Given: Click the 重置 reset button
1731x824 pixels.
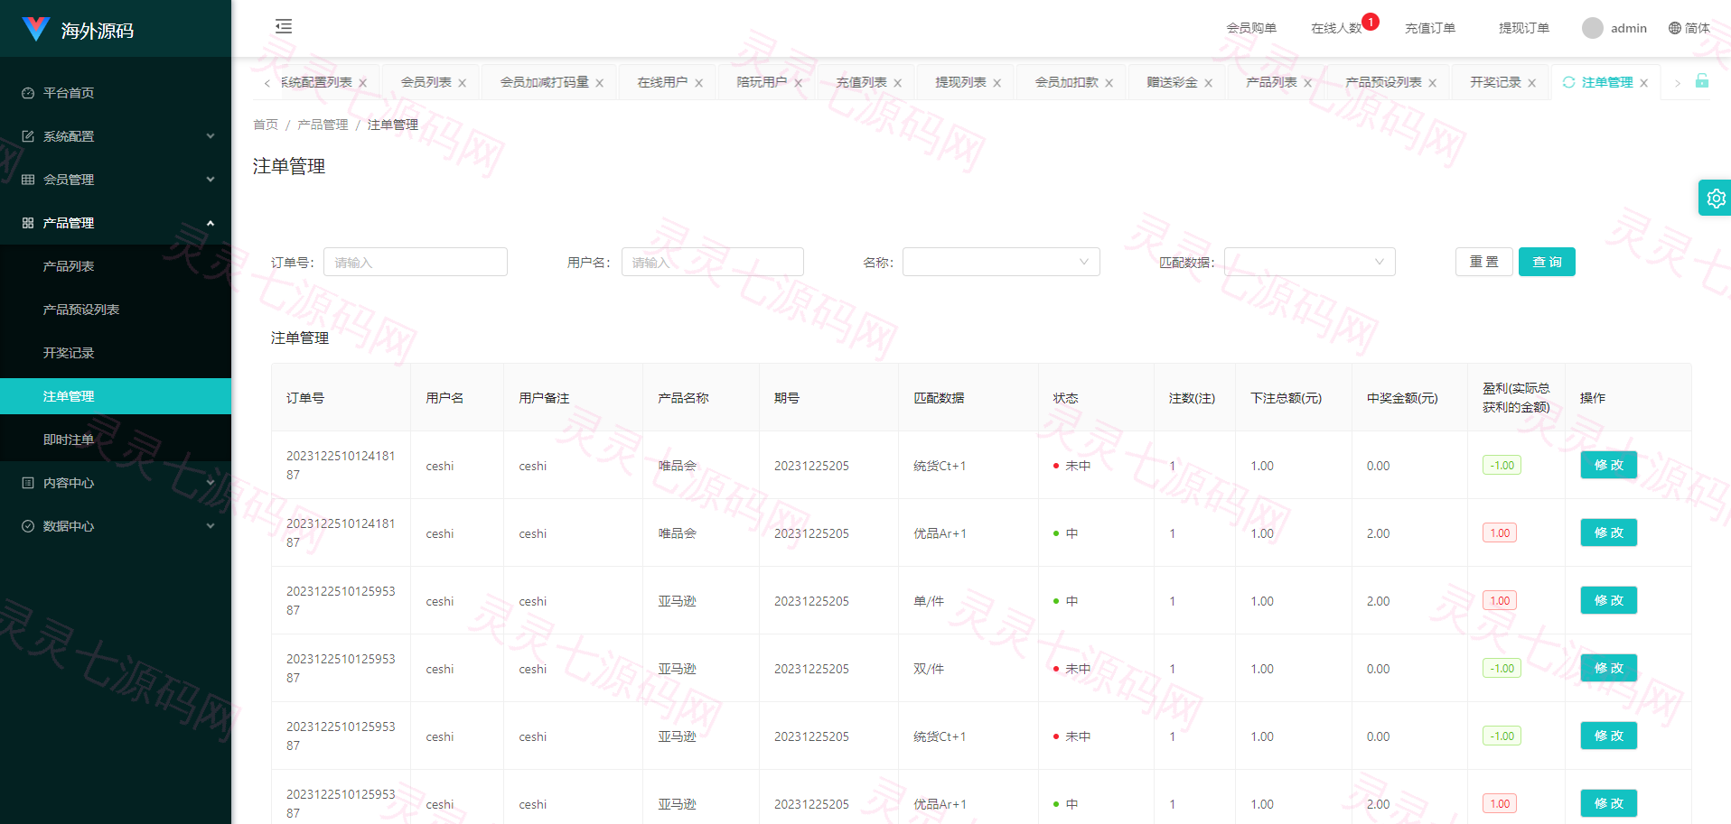Looking at the screenshot, I should 1483,262.
